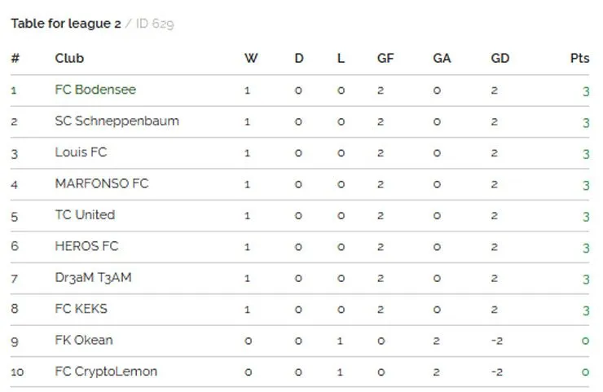Open MARFONSO FC club entry

click(102, 183)
